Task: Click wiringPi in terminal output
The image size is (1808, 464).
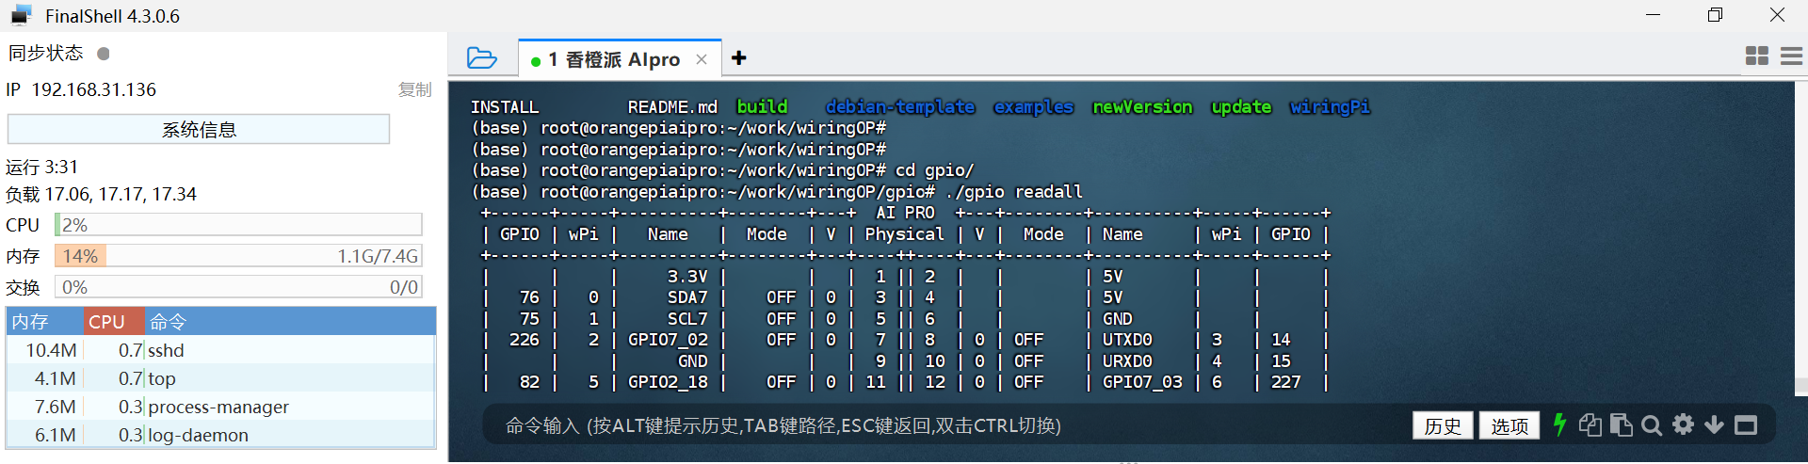Action: [1330, 106]
